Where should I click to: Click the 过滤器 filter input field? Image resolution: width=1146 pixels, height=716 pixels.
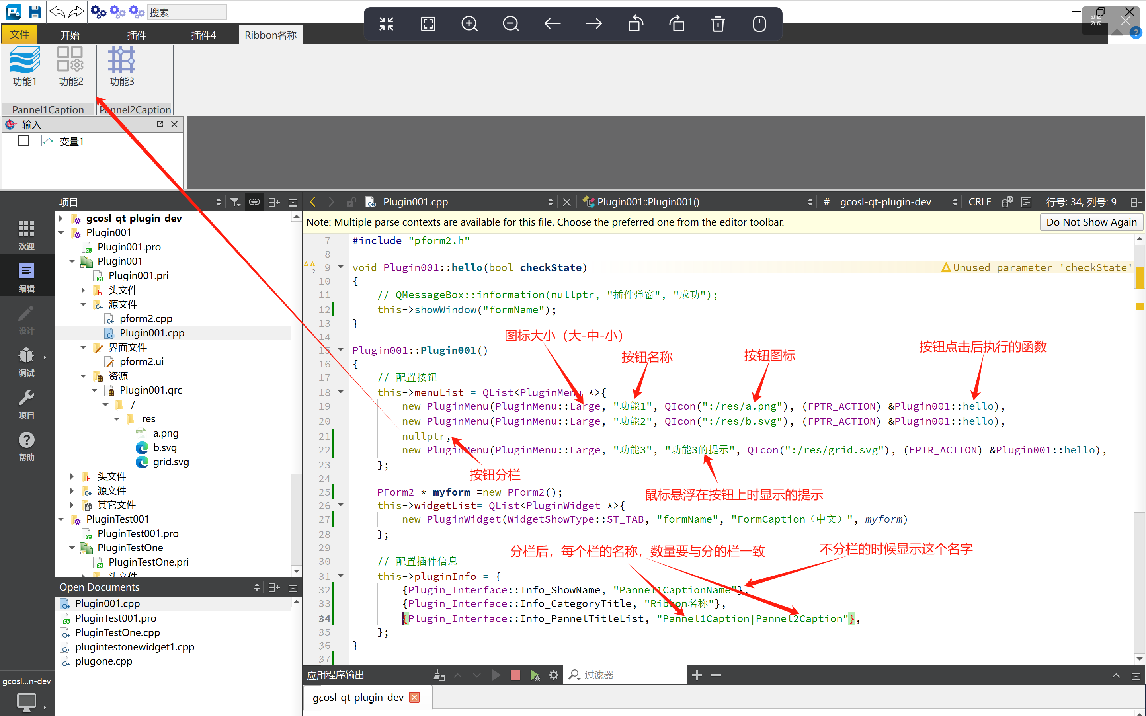point(630,675)
